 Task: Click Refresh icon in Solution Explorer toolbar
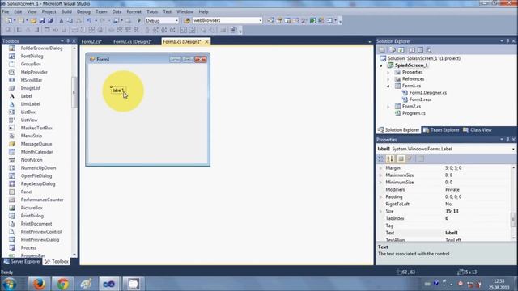401,50
